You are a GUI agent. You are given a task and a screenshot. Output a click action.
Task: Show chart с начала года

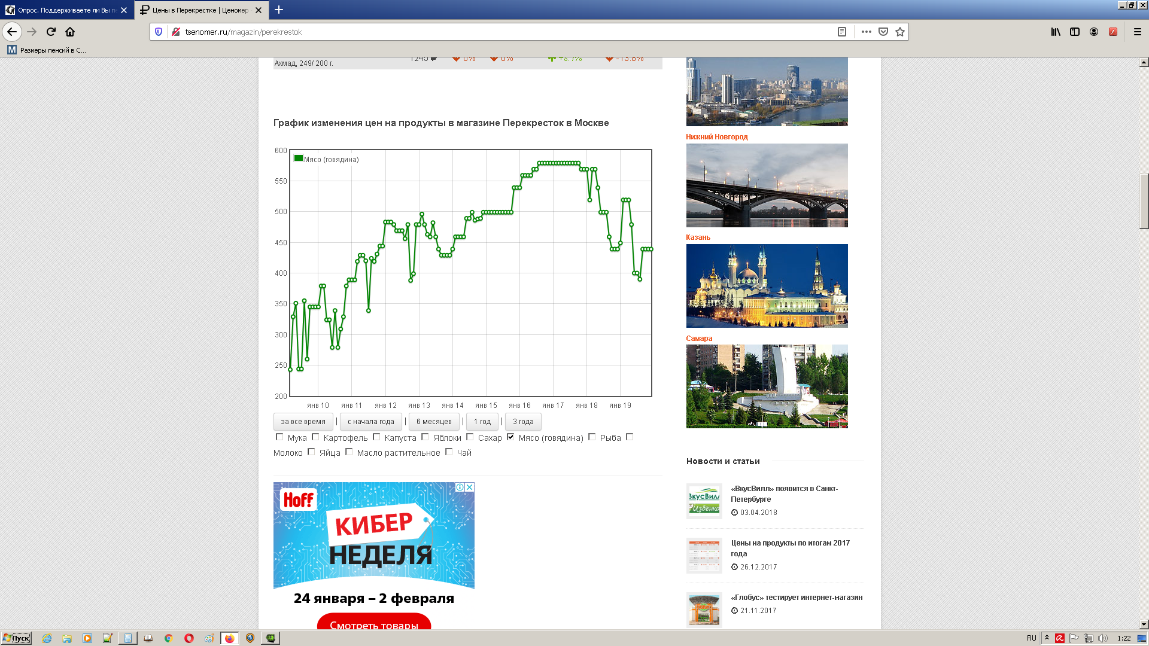click(371, 422)
